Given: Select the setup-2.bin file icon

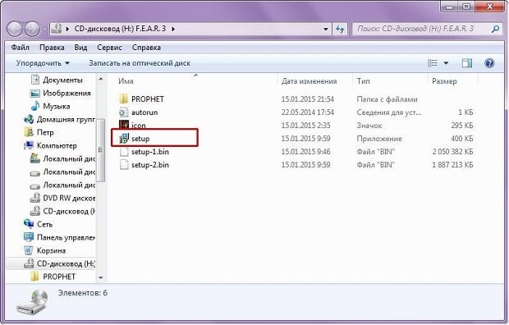Looking at the screenshot, I should tap(124, 165).
